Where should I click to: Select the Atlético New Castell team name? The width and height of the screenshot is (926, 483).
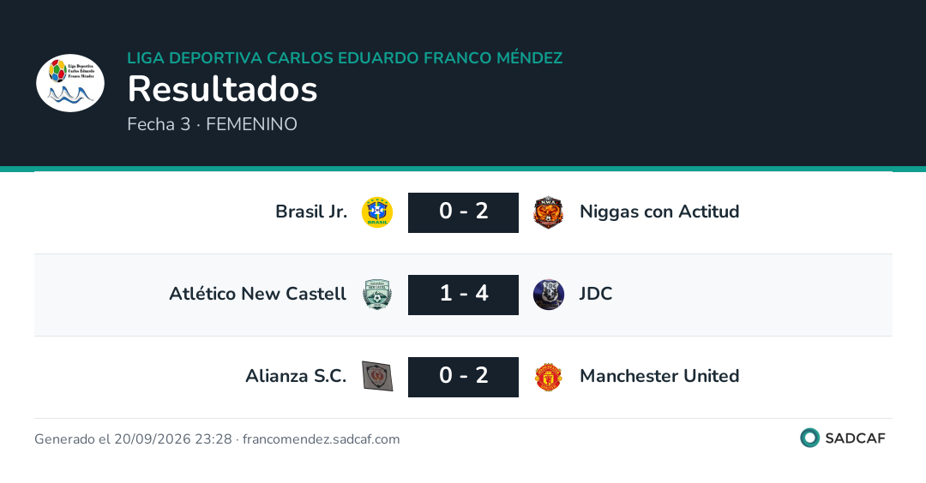pyautogui.click(x=257, y=293)
